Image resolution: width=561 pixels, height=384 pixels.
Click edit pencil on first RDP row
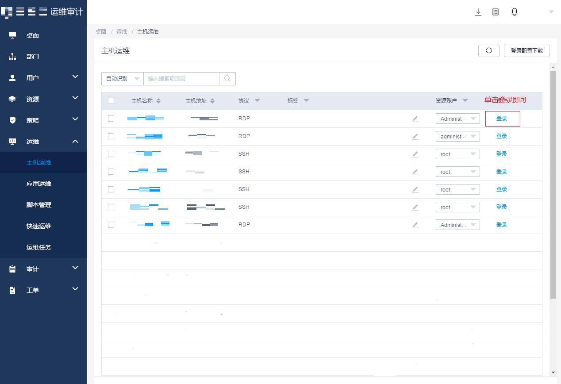[x=415, y=119]
